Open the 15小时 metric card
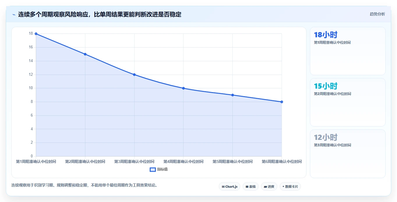397x202 pixels. (348, 102)
